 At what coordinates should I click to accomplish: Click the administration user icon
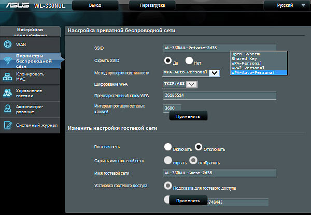(x=8, y=109)
